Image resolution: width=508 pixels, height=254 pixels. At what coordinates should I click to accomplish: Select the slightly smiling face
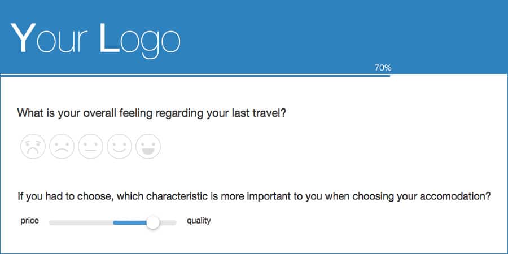[119, 146]
